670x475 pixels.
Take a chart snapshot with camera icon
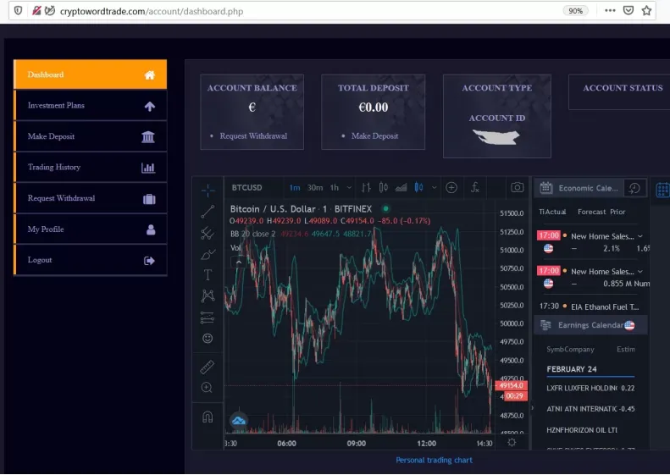tap(517, 187)
